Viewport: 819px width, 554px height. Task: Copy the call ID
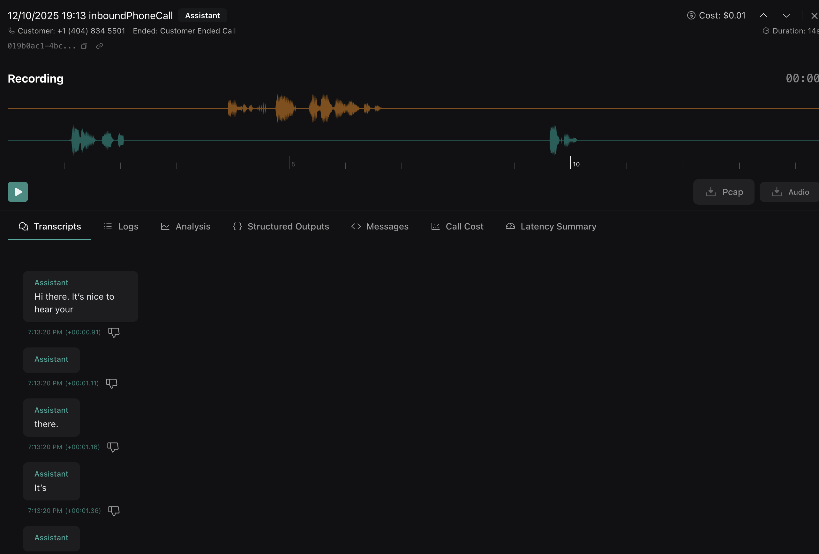84,46
